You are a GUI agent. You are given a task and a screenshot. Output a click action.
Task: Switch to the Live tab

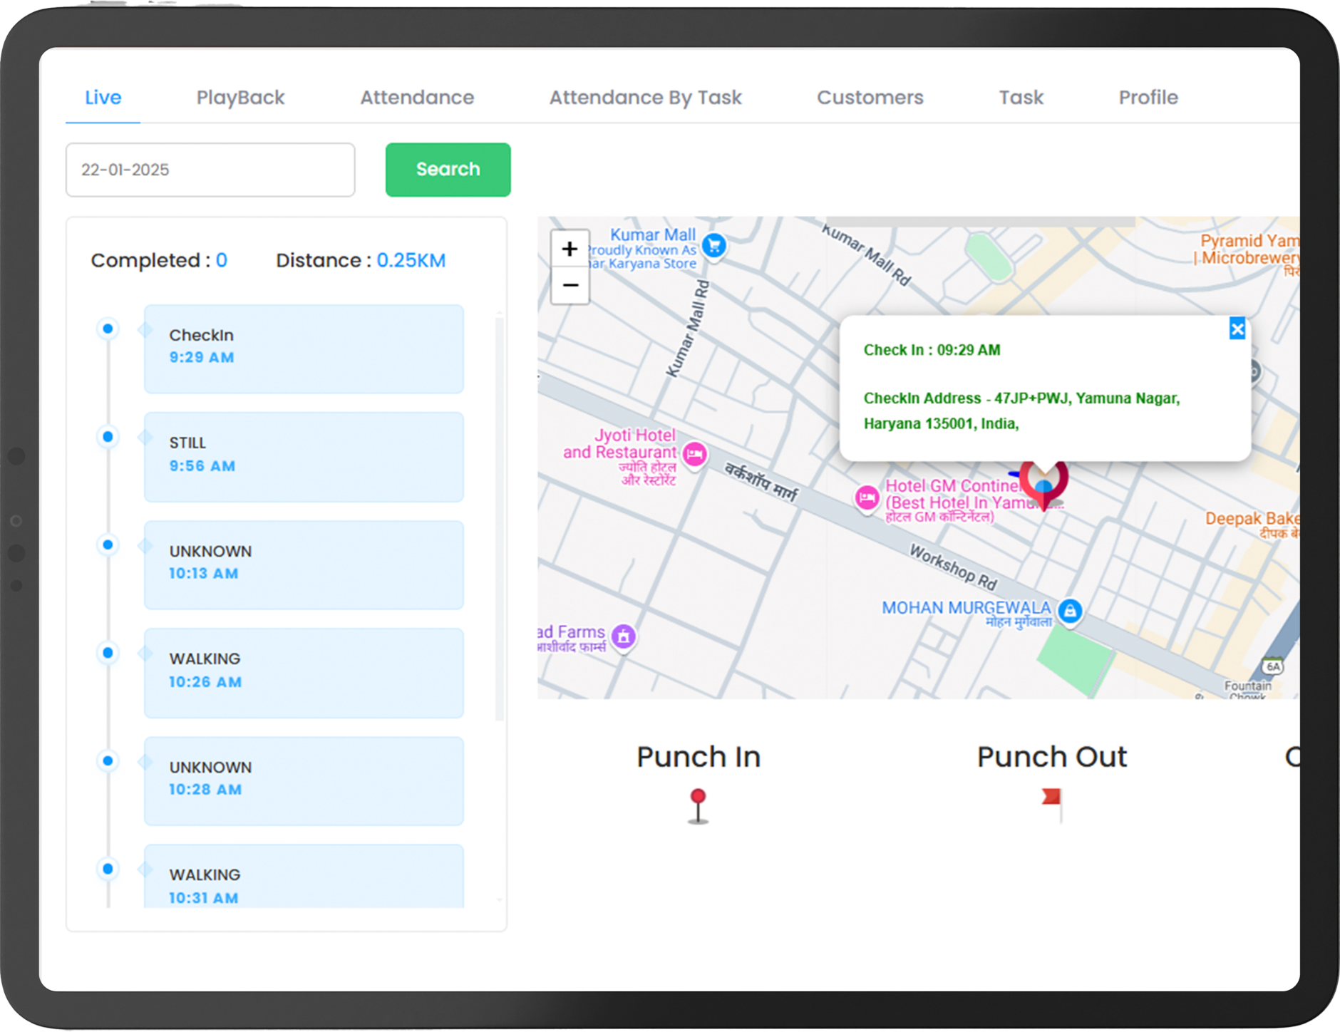click(x=103, y=97)
